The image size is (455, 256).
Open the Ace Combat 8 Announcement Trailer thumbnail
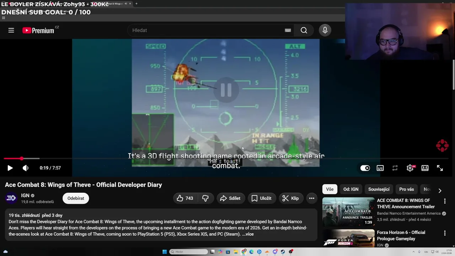(348, 212)
